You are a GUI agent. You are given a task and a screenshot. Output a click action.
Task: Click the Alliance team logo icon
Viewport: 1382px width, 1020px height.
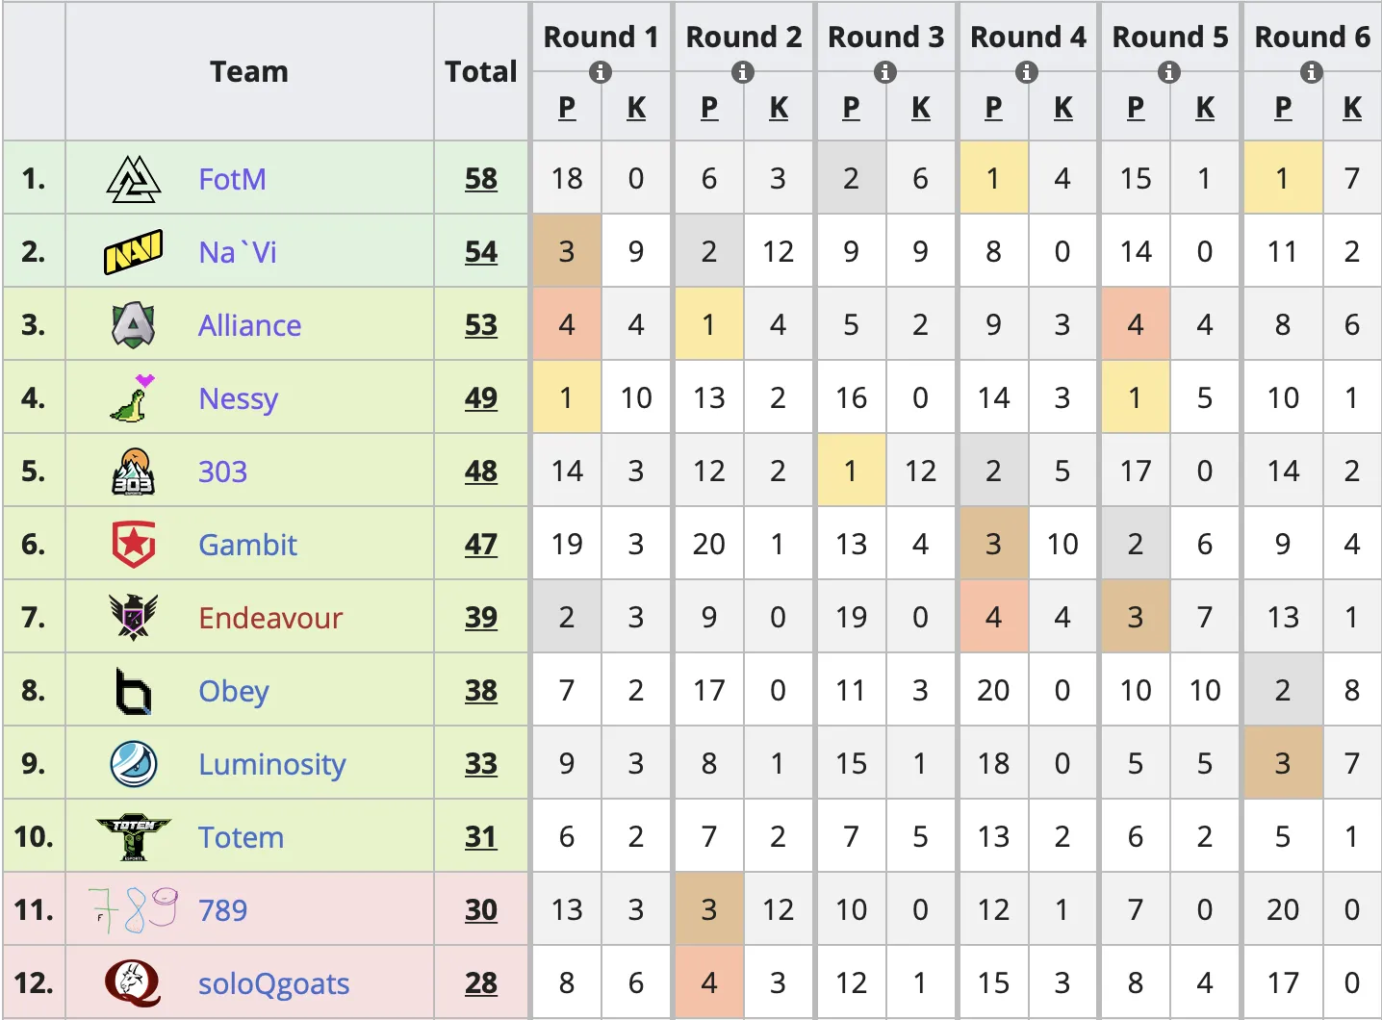pyautogui.click(x=133, y=325)
